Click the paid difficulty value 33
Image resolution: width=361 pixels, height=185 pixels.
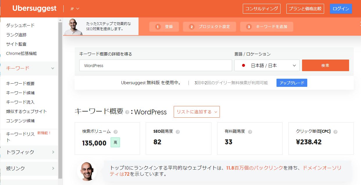coord(229,142)
